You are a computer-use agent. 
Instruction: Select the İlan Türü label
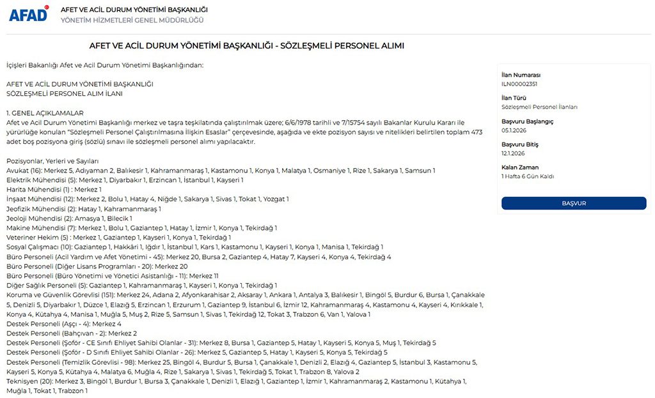click(x=512, y=98)
